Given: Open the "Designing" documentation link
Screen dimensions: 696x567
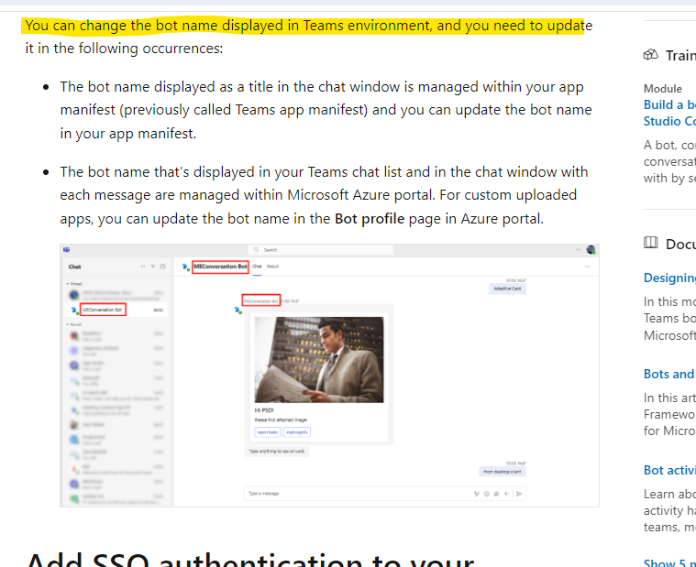Looking at the screenshot, I should (669, 278).
